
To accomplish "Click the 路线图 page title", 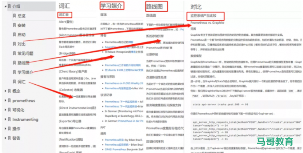I will tap(154, 7).
